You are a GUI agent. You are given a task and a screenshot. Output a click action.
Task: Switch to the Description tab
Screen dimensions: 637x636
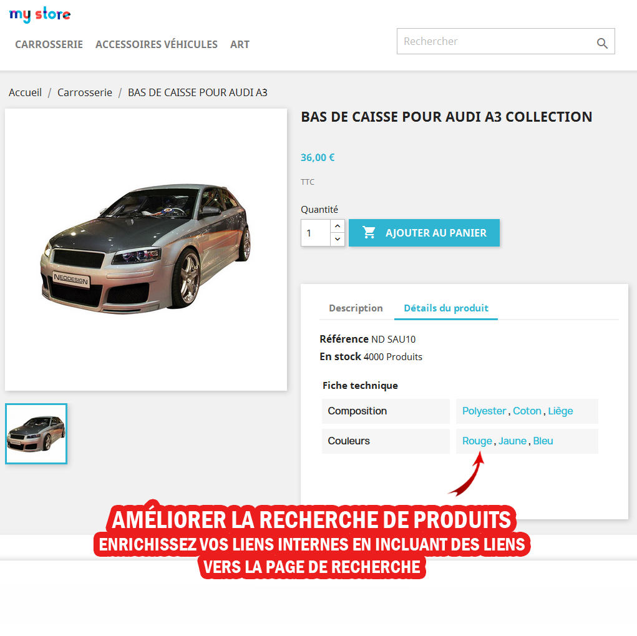(356, 308)
